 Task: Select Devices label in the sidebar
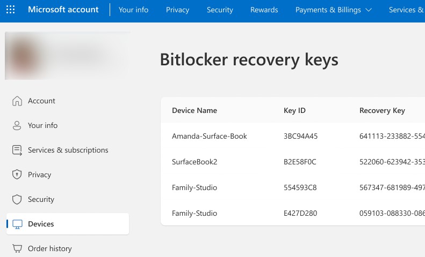[41, 224]
